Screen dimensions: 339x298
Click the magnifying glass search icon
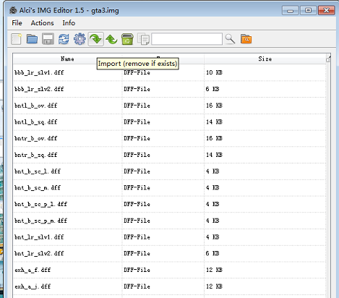click(230, 39)
